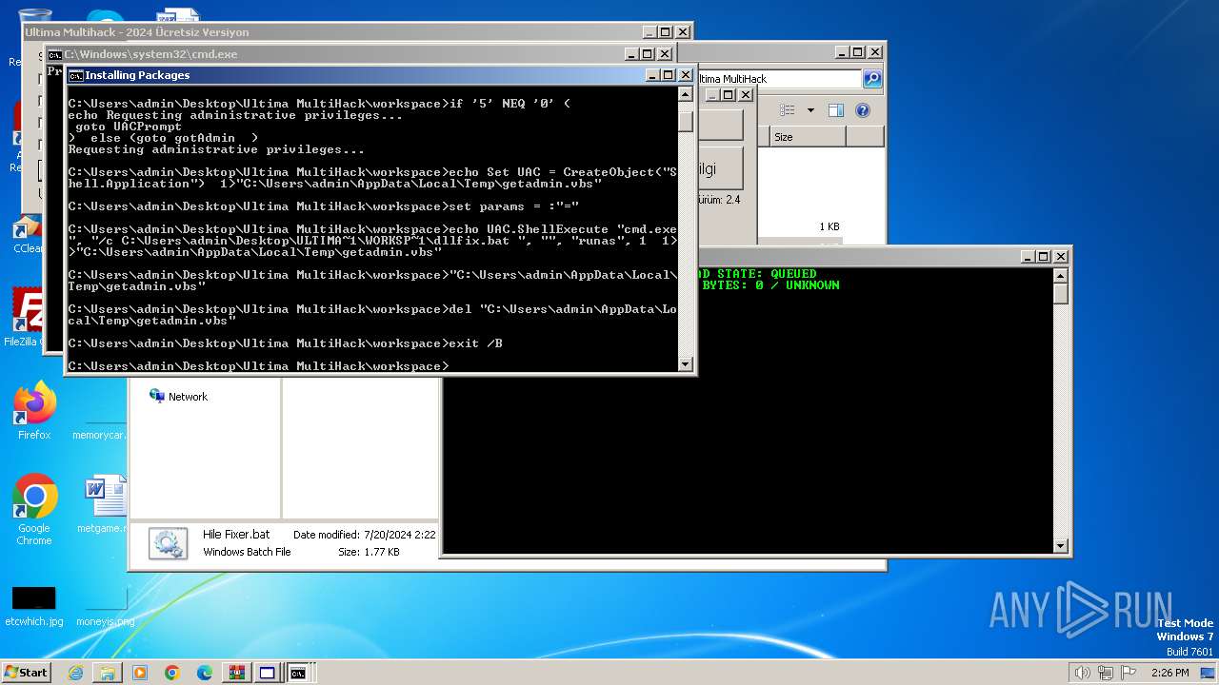Close the download console window
This screenshot has height=685, width=1219.
click(x=1061, y=257)
